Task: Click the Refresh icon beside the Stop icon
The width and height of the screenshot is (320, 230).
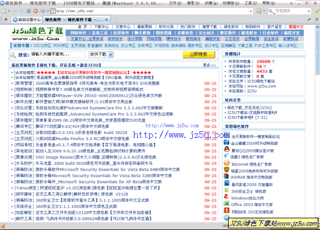Action: coord(29,11)
